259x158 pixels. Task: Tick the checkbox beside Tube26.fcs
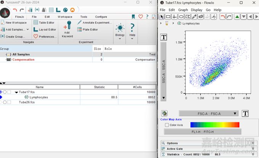click(9, 102)
